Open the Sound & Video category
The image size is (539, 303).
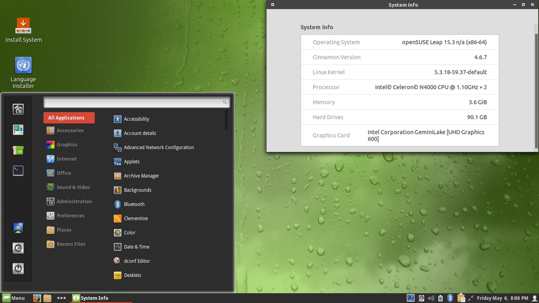click(69, 187)
